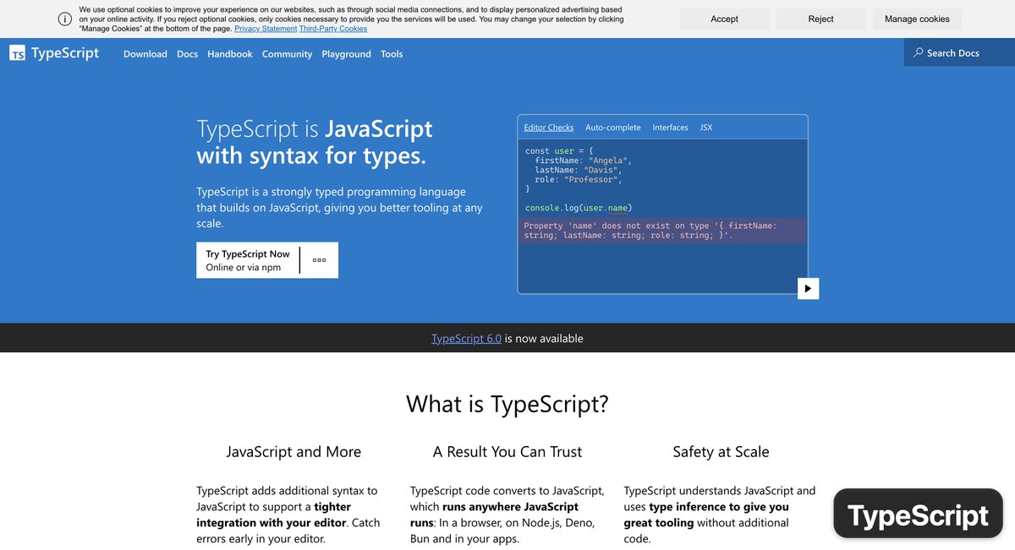
Task: Open the Community menu item
Action: 287,53
